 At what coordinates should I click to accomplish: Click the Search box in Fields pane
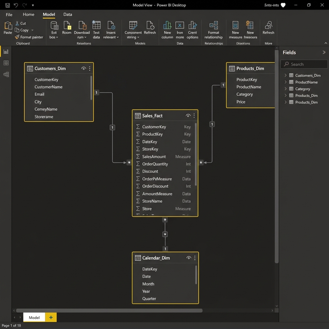tap(304, 64)
